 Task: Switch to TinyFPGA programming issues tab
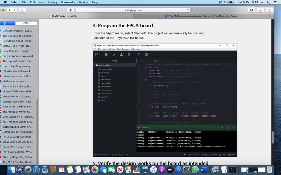pos(203,16)
